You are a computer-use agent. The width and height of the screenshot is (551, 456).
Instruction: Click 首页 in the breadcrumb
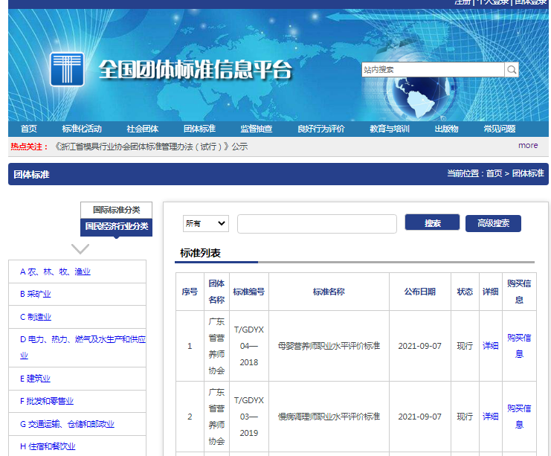(494, 173)
